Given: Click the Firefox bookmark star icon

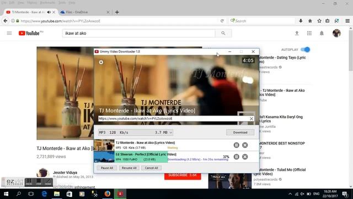Looking at the screenshot, I should (x=319, y=21).
